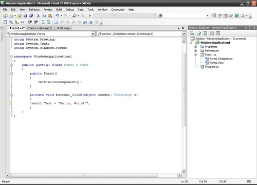Switch to the Form1.cs [Design] tab
The image size is (257, 185).
[x=40, y=28]
